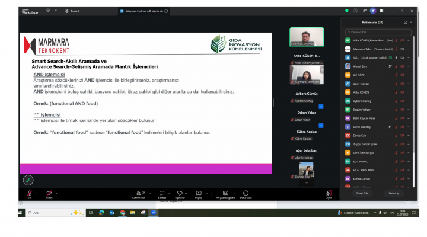Open the Sohbet chat panel
This screenshot has width=427, height=237.
tap(162, 194)
